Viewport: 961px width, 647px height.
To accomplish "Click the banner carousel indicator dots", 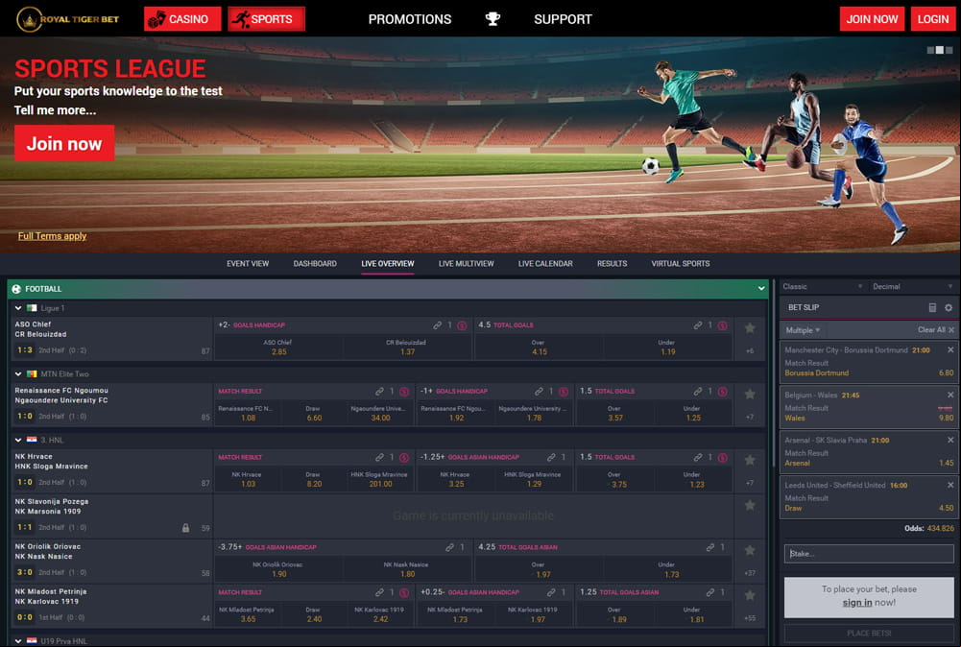I will [940, 50].
